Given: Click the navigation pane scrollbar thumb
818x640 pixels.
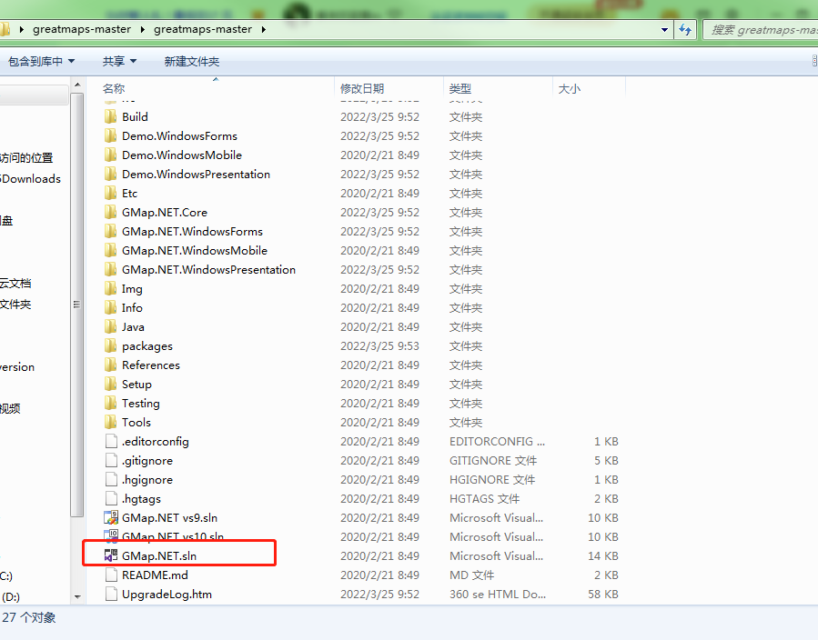Looking at the screenshot, I should [77, 305].
